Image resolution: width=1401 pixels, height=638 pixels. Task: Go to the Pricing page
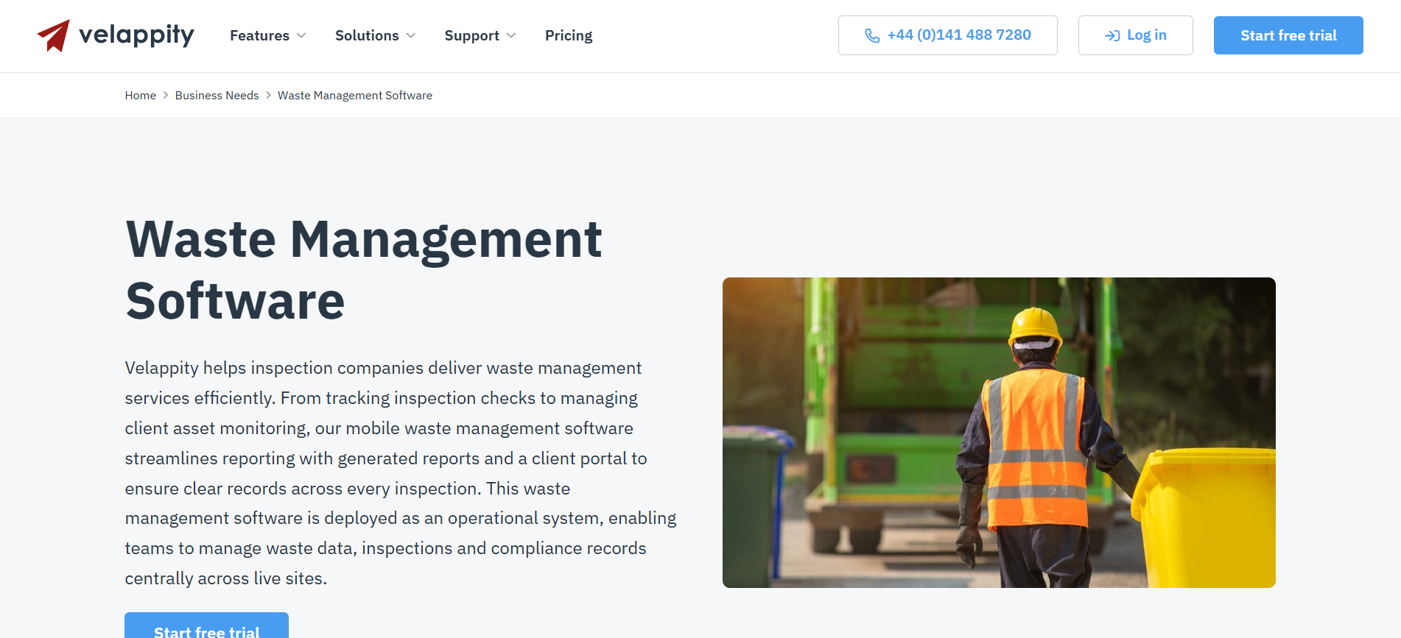569,35
